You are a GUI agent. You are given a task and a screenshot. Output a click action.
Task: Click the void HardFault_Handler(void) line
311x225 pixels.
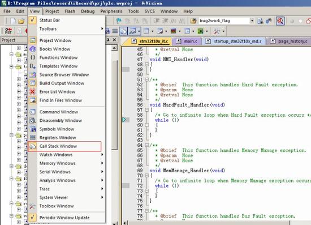pyautogui.click(x=187, y=105)
